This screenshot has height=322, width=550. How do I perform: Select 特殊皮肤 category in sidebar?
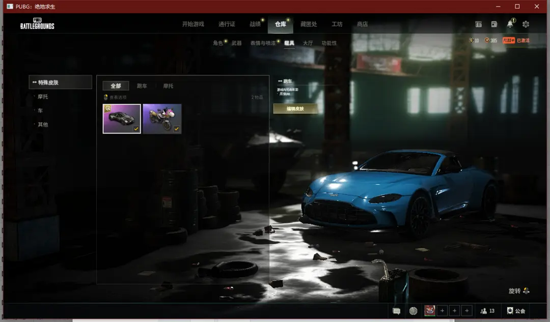(x=60, y=82)
